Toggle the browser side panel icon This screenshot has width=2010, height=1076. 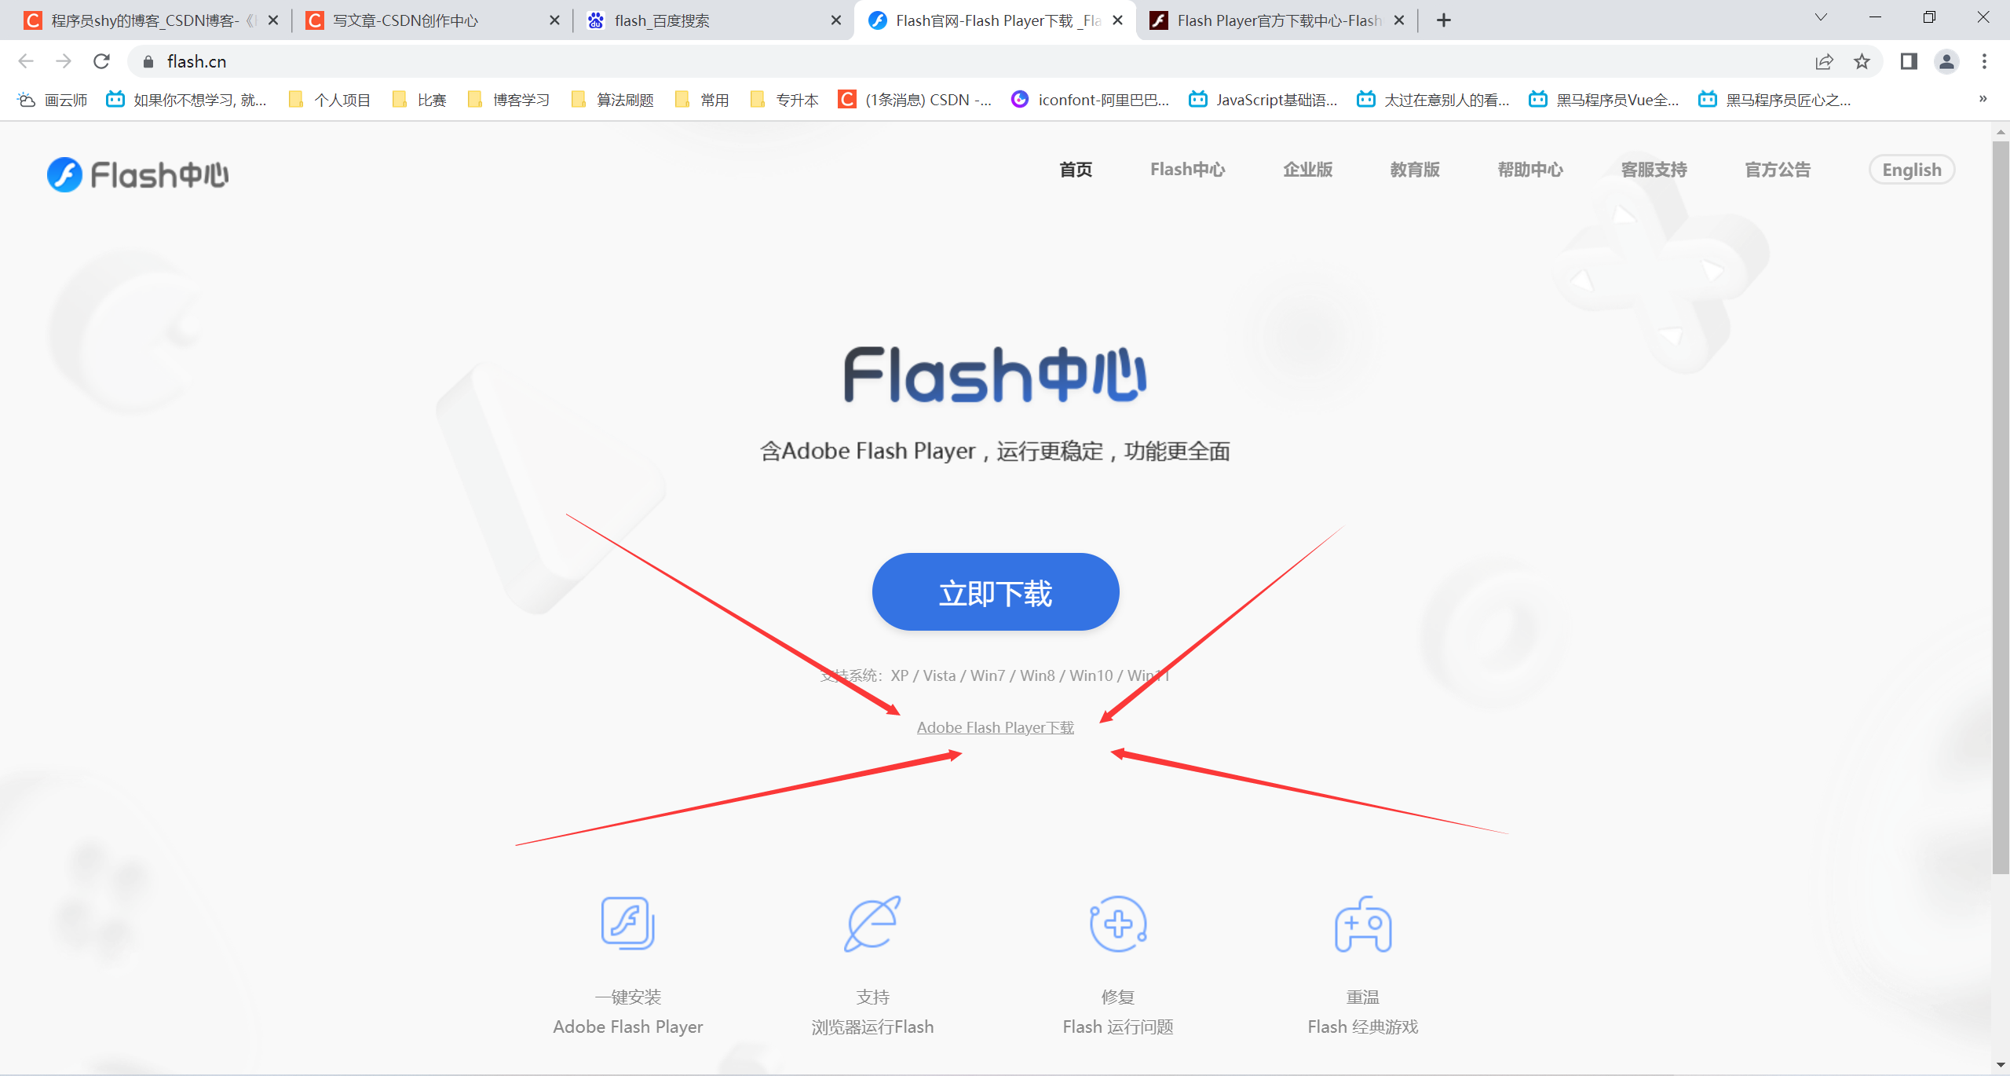click(x=1909, y=61)
